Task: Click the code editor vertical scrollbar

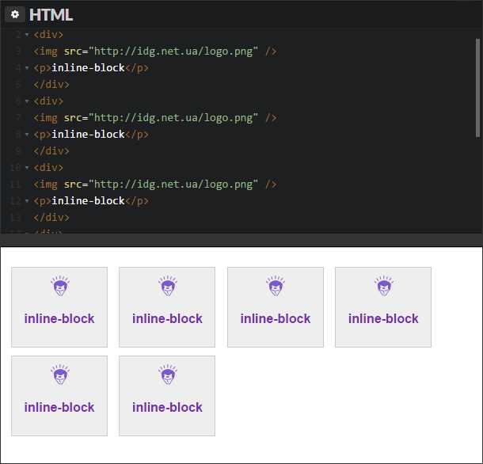Action: (477, 88)
